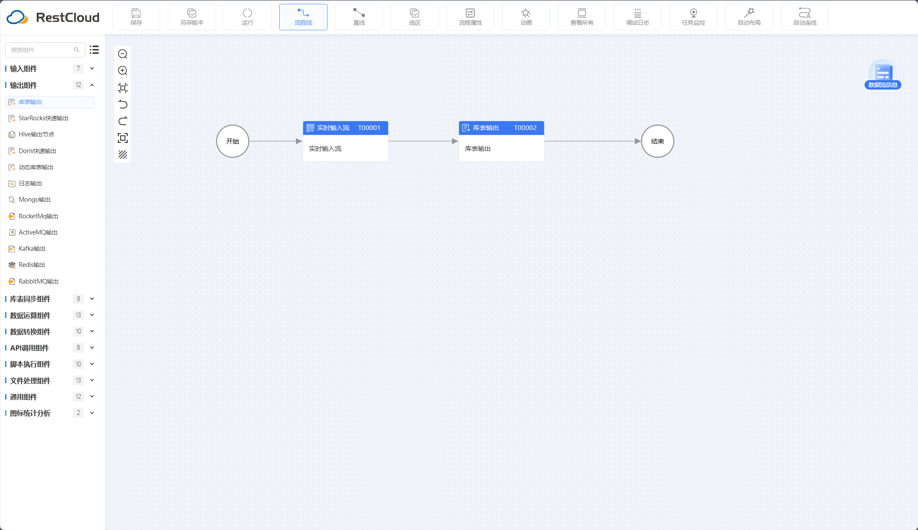Click the 保存 save toolbar button

[x=136, y=17]
